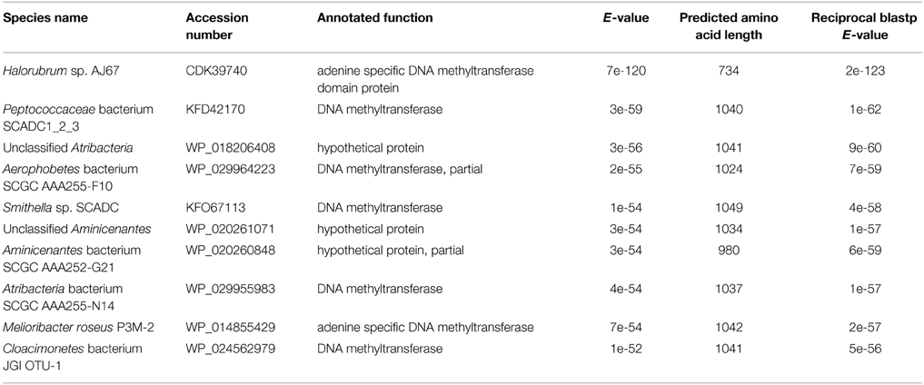Select accession number KFD42170
Image resolution: width=924 pixels, height=385 pixels.
click(212, 109)
